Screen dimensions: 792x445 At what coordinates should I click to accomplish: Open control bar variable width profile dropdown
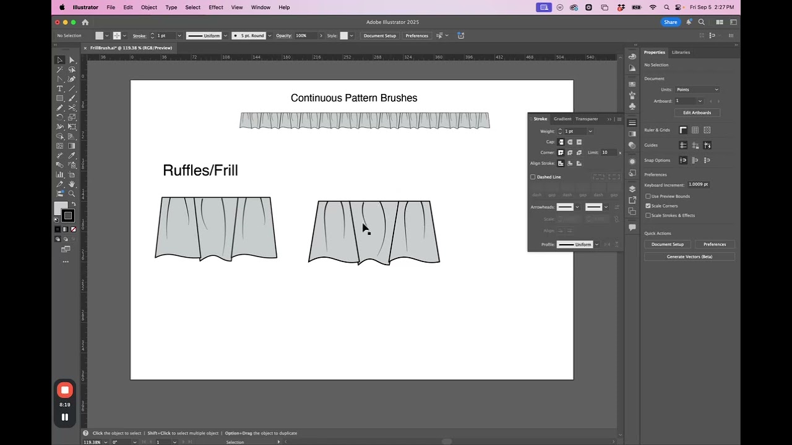pyautogui.click(x=225, y=36)
